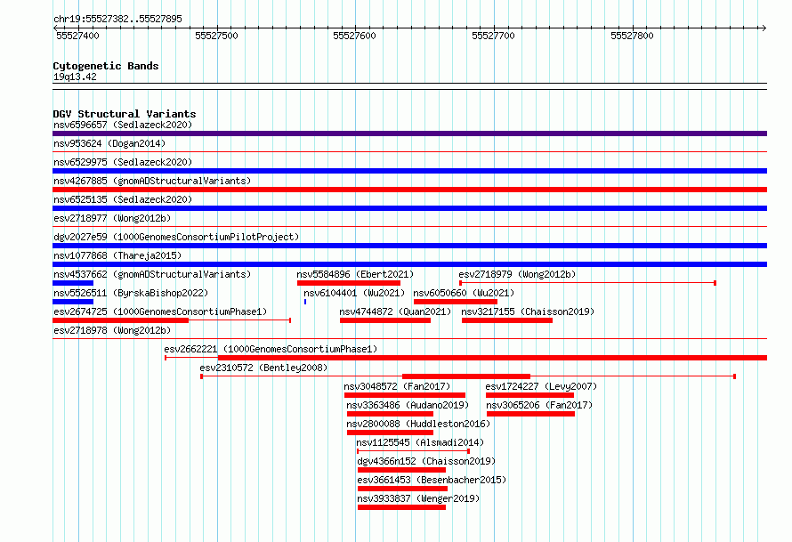Click the 19q13.42 band label
The width and height of the screenshot is (792, 542).
click(75, 77)
